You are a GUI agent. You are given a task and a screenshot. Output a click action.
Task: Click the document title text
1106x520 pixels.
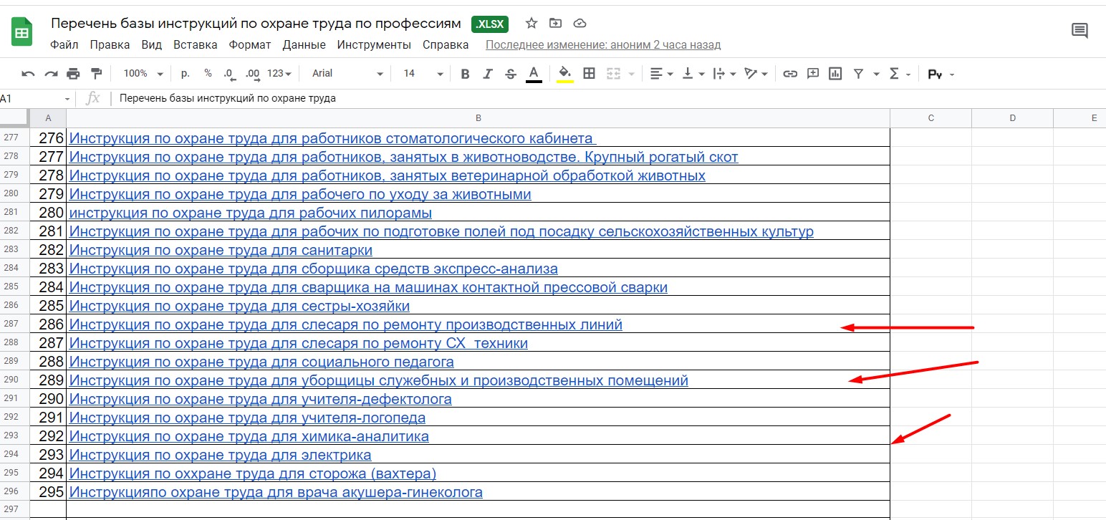coord(256,23)
